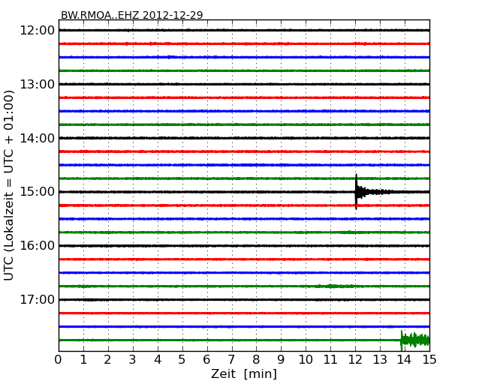This screenshot has width=488, height=390.
Task: Select the 12:00 y-axis tick label
Action: point(37,30)
